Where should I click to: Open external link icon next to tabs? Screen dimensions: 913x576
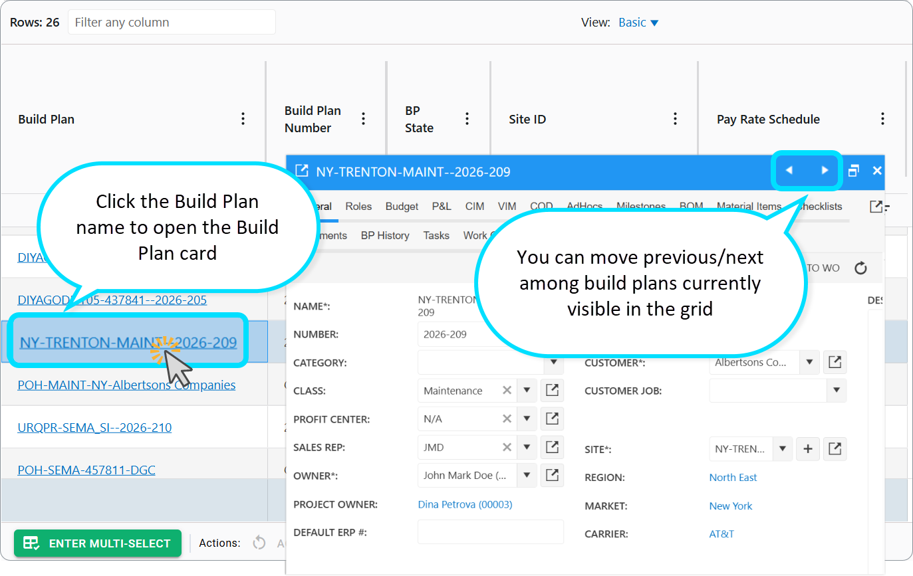[876, 207]
